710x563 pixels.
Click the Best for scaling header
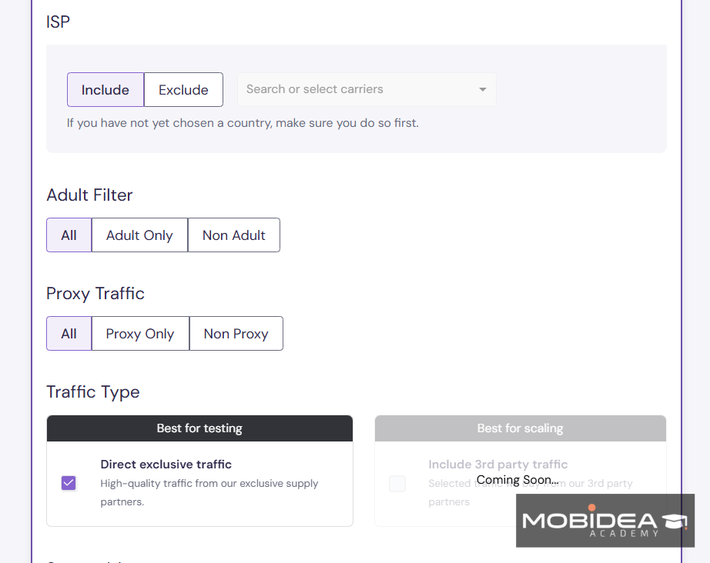[x=521, y=428]
